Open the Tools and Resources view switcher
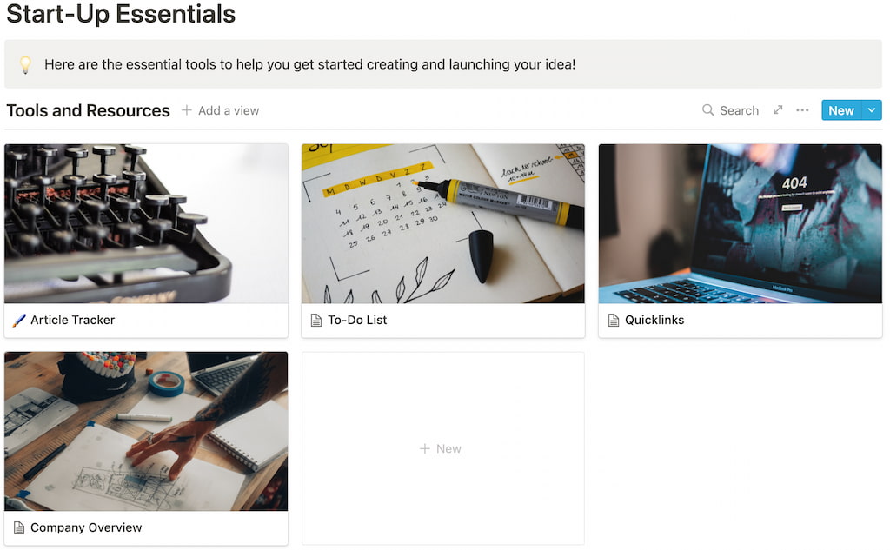This screenshot has width=890, height=550. coord(88,110)
